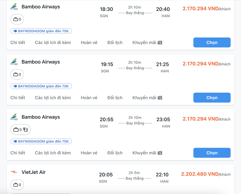Image resolution: width=241 pixels, height=194 pixels.
Task: Show Hoàn vé info for the 20:55 flight
Action: [89, 153]
